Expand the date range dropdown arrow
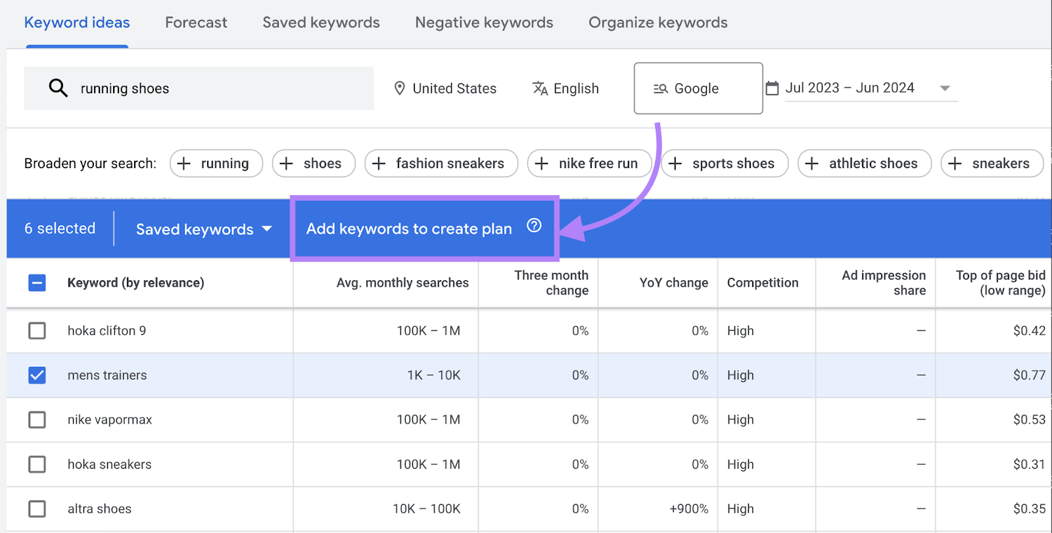Viewport: 1052px width, 533px height. pyautogui.click(x=945, y=88)
